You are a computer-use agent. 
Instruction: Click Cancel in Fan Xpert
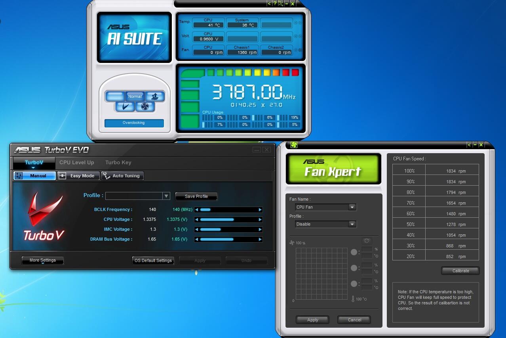(354, 320)
